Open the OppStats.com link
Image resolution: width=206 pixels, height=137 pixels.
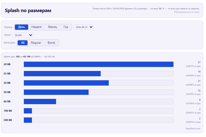click(193, 128)
